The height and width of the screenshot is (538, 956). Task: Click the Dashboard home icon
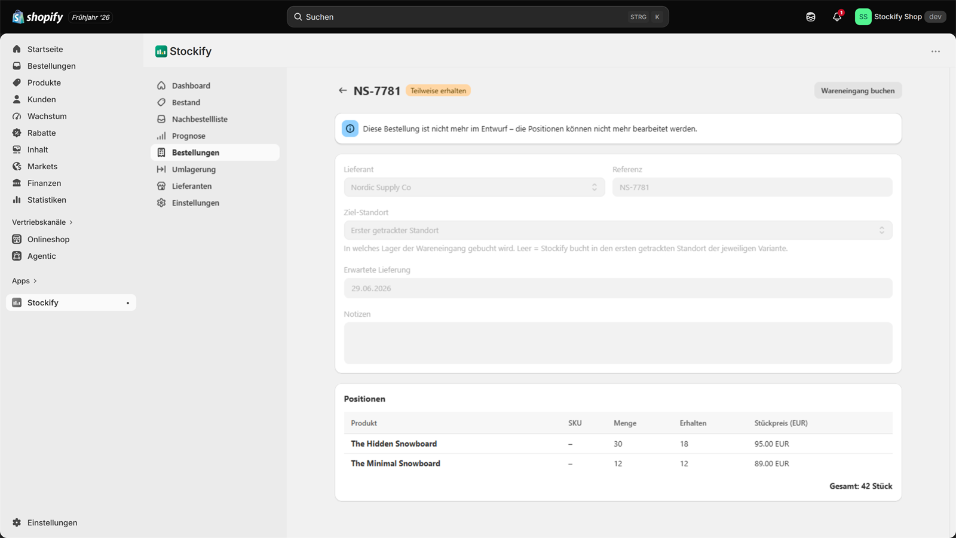(161, 85)
